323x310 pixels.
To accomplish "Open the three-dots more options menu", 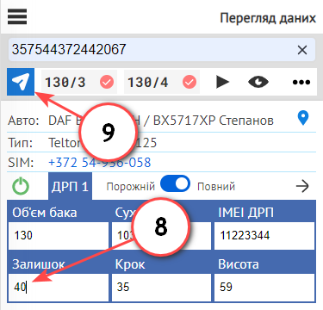I will (301, 83).
